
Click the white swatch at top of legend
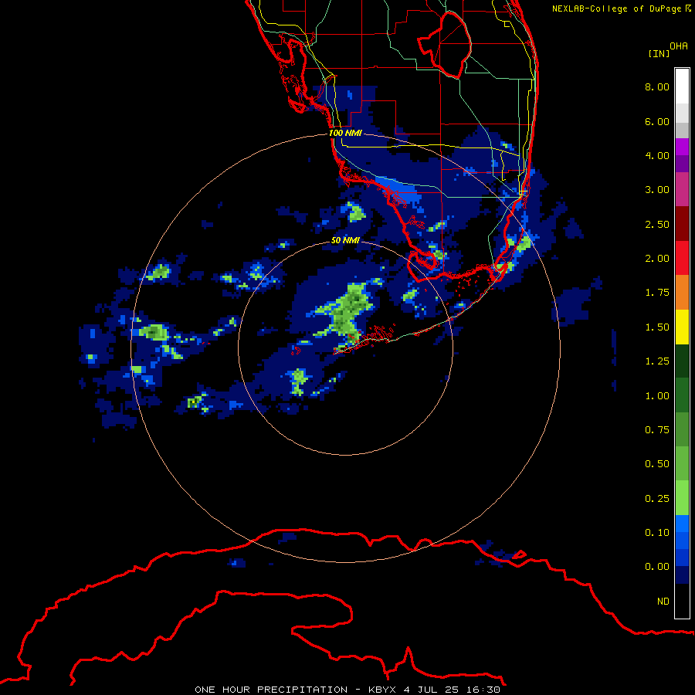[x=682, y=86]
